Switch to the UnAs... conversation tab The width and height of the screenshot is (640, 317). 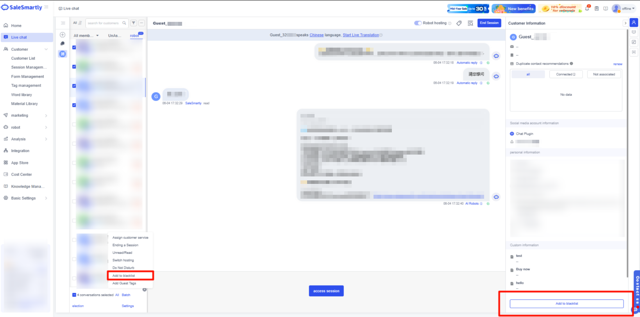114,36
